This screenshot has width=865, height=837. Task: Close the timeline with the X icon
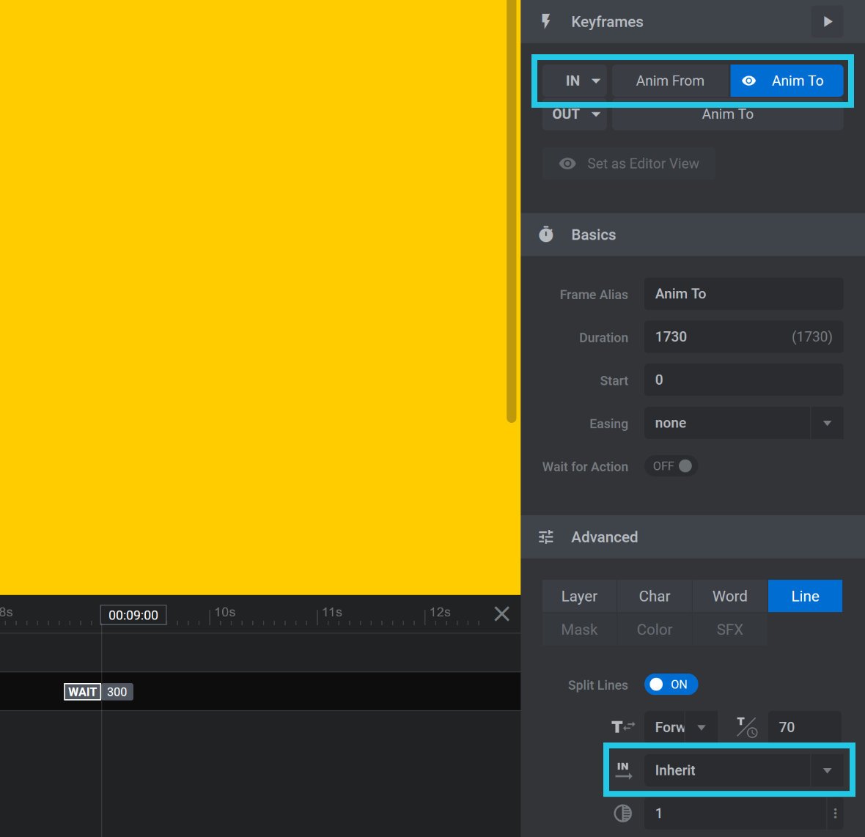point(501,613)
